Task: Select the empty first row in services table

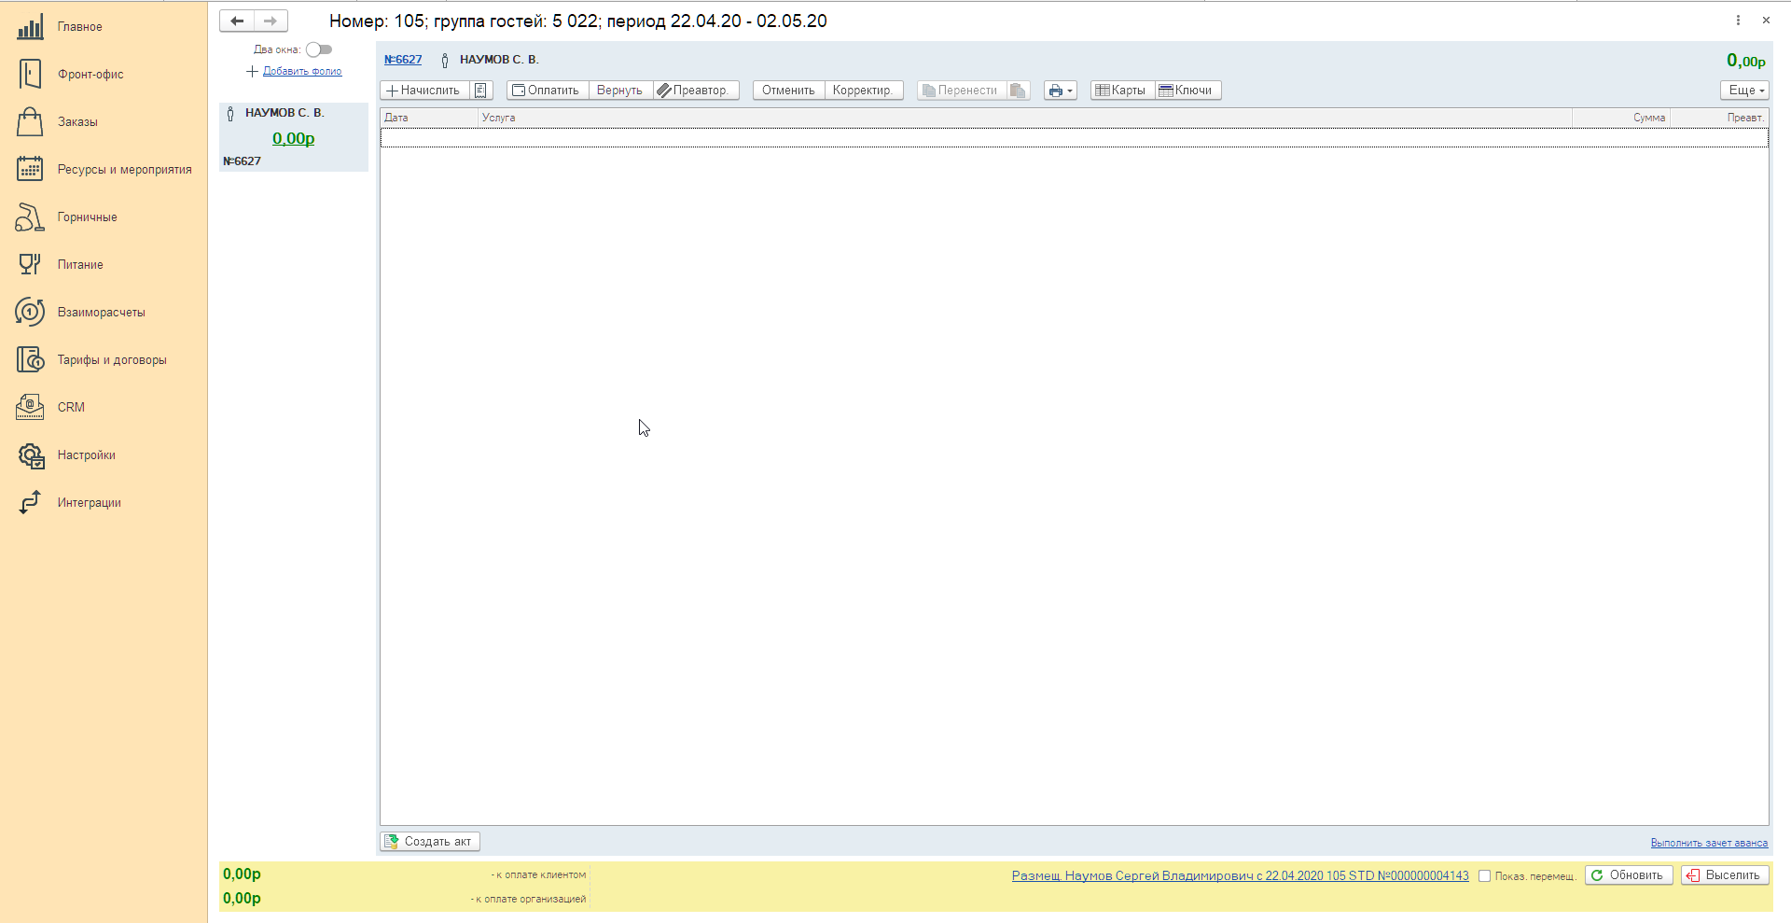Action: point(1074,137)
